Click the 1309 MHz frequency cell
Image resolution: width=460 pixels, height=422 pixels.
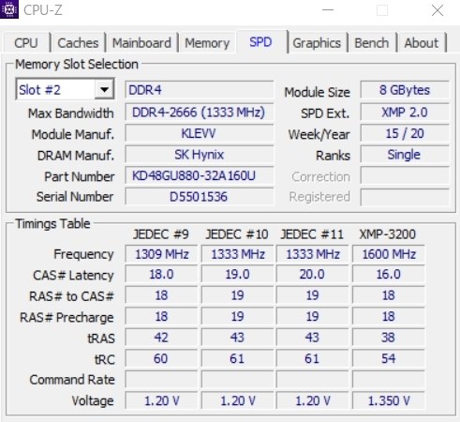[161, 254]
